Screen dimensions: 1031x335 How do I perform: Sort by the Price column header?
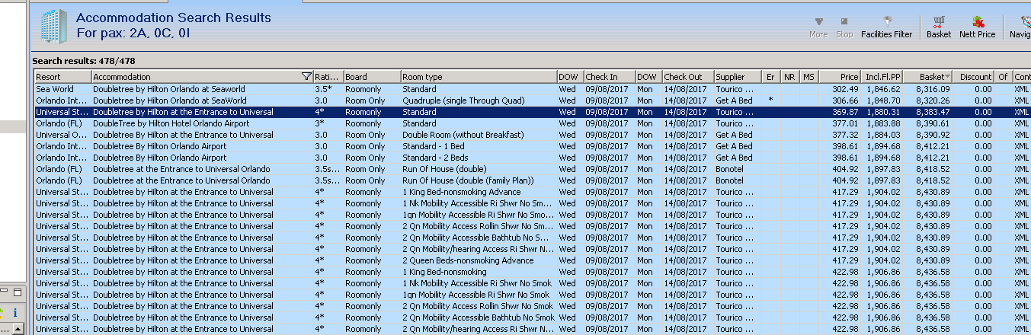coord(840,77)
